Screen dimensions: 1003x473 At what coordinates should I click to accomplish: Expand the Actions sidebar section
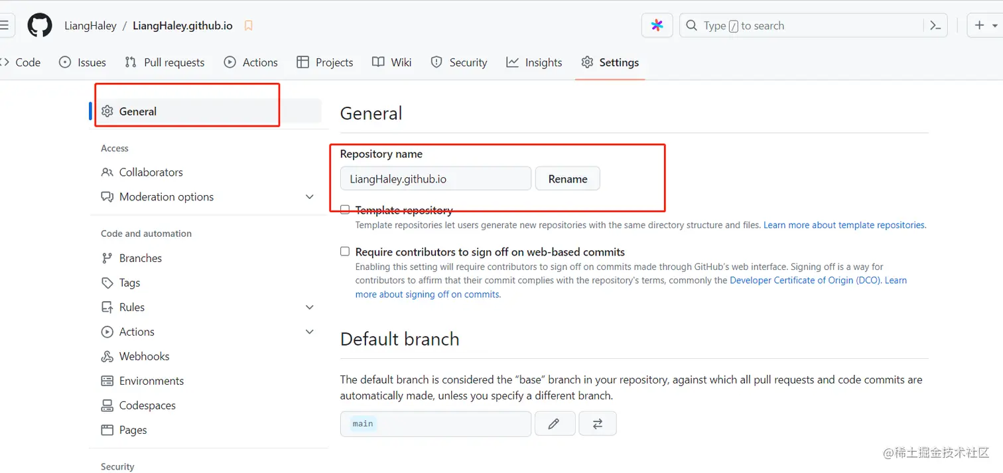[309, 332]
